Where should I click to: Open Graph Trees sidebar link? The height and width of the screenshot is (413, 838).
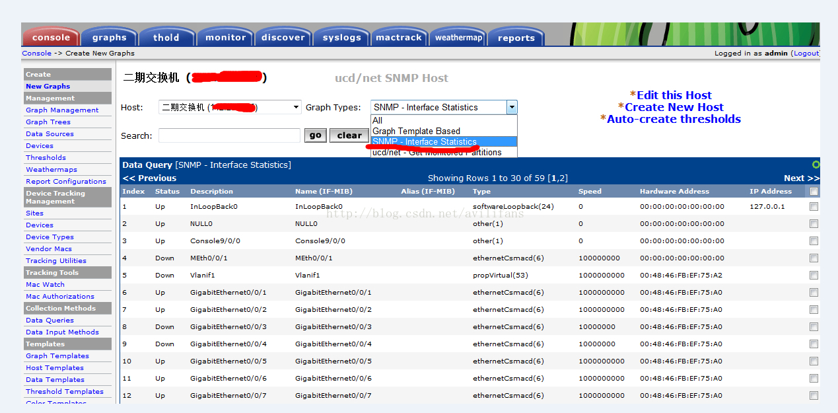[48, 122]
